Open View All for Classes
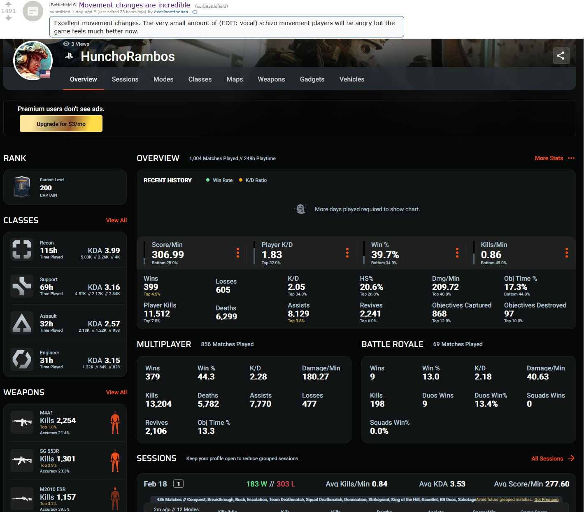 (x=116, y=220)
